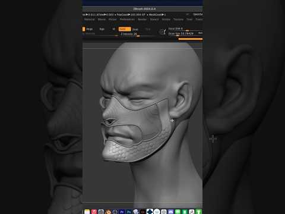Open the Texture menu
The width and height of the screenshot is (285, 214).
pyautogui.click(x=178, y=20)
